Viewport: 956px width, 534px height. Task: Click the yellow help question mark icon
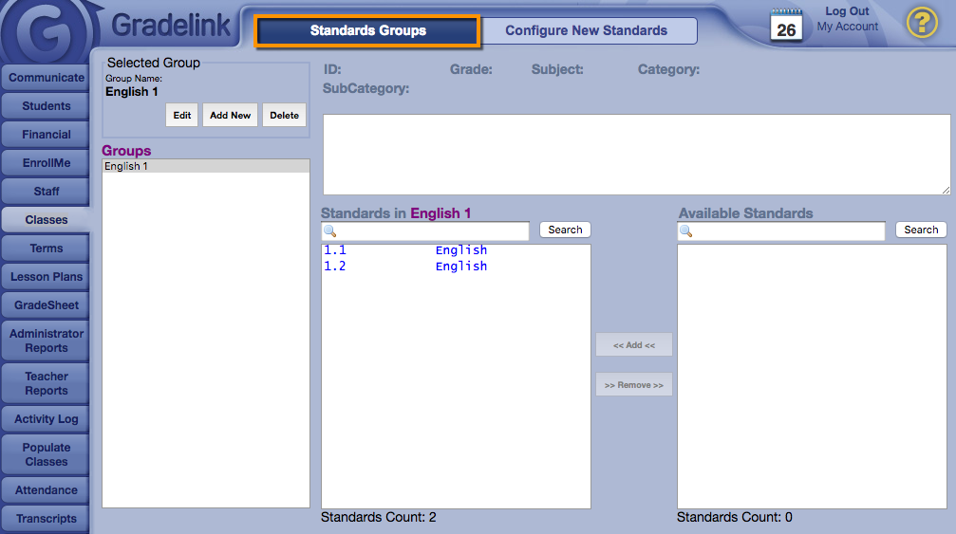click(x=922, y=23)
